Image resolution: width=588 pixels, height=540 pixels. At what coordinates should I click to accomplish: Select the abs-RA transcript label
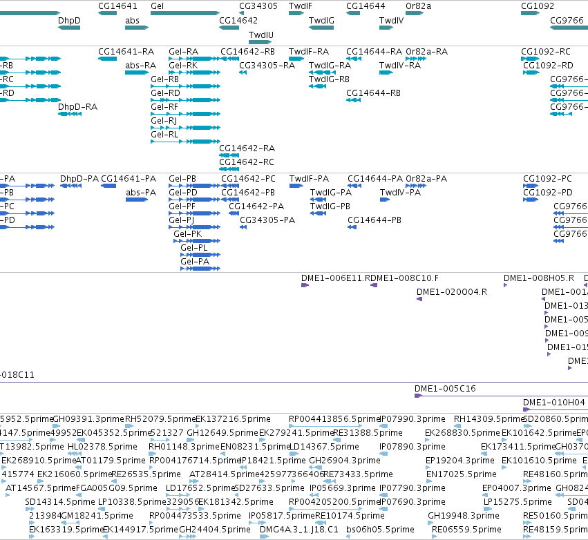141,65
